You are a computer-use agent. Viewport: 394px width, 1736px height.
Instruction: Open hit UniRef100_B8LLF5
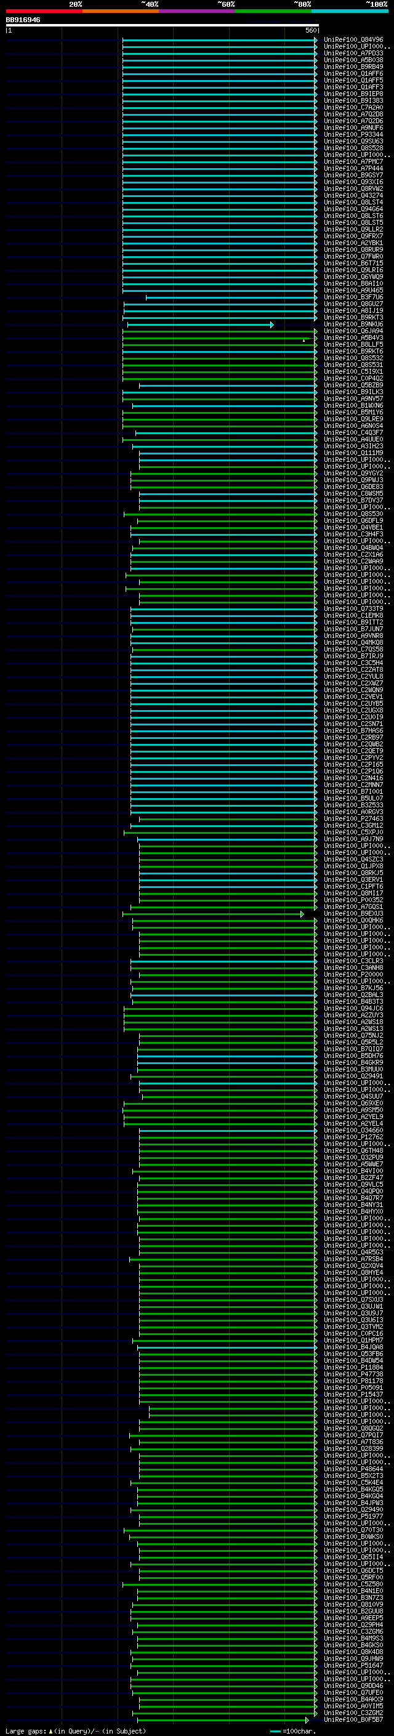[353, 344]
